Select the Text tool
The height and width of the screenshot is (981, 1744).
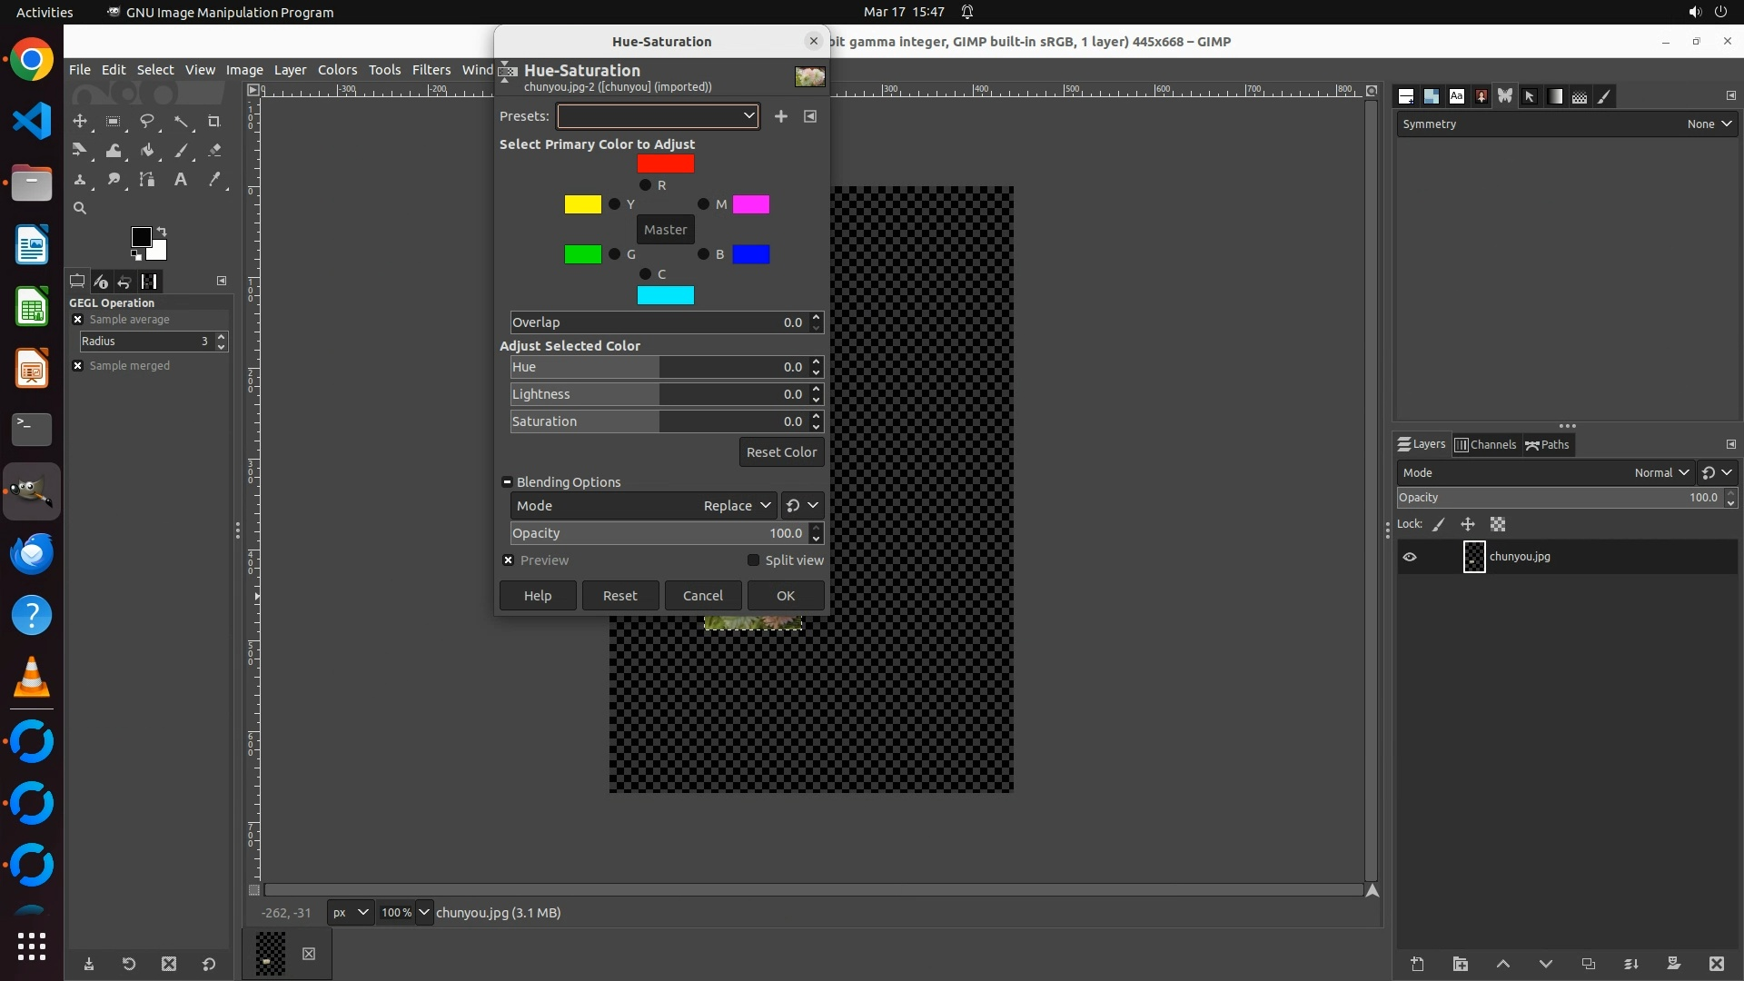181,180
